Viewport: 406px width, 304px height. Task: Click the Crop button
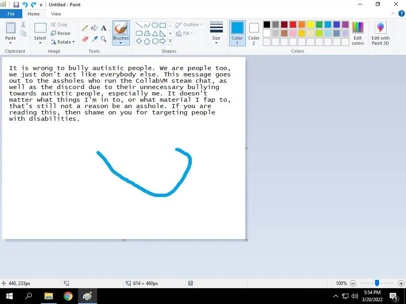59,25
